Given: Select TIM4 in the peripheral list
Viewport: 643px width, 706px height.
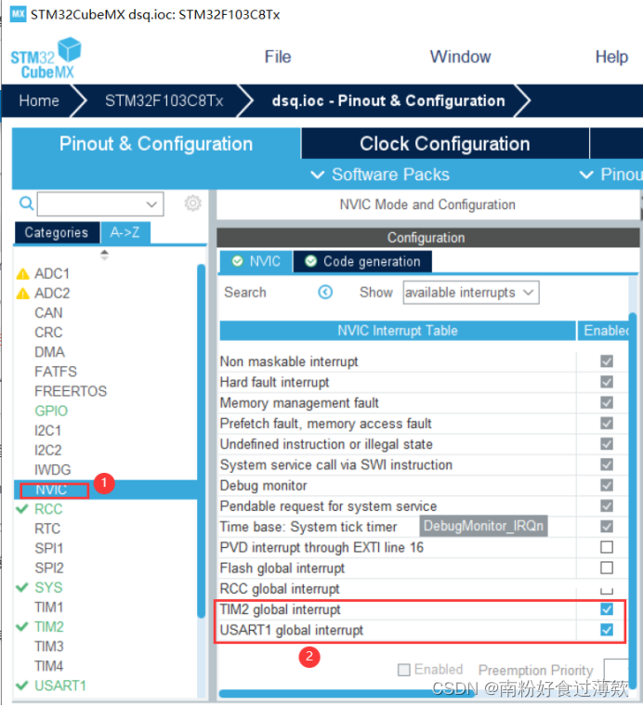Looking at the screenshot, I should point(49,665).
